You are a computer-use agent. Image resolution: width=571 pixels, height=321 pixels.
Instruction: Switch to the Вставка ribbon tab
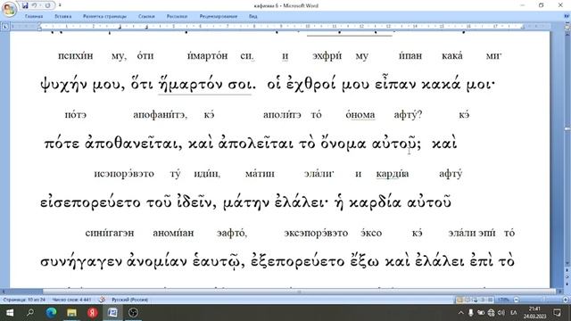click(x=63, y=16)
